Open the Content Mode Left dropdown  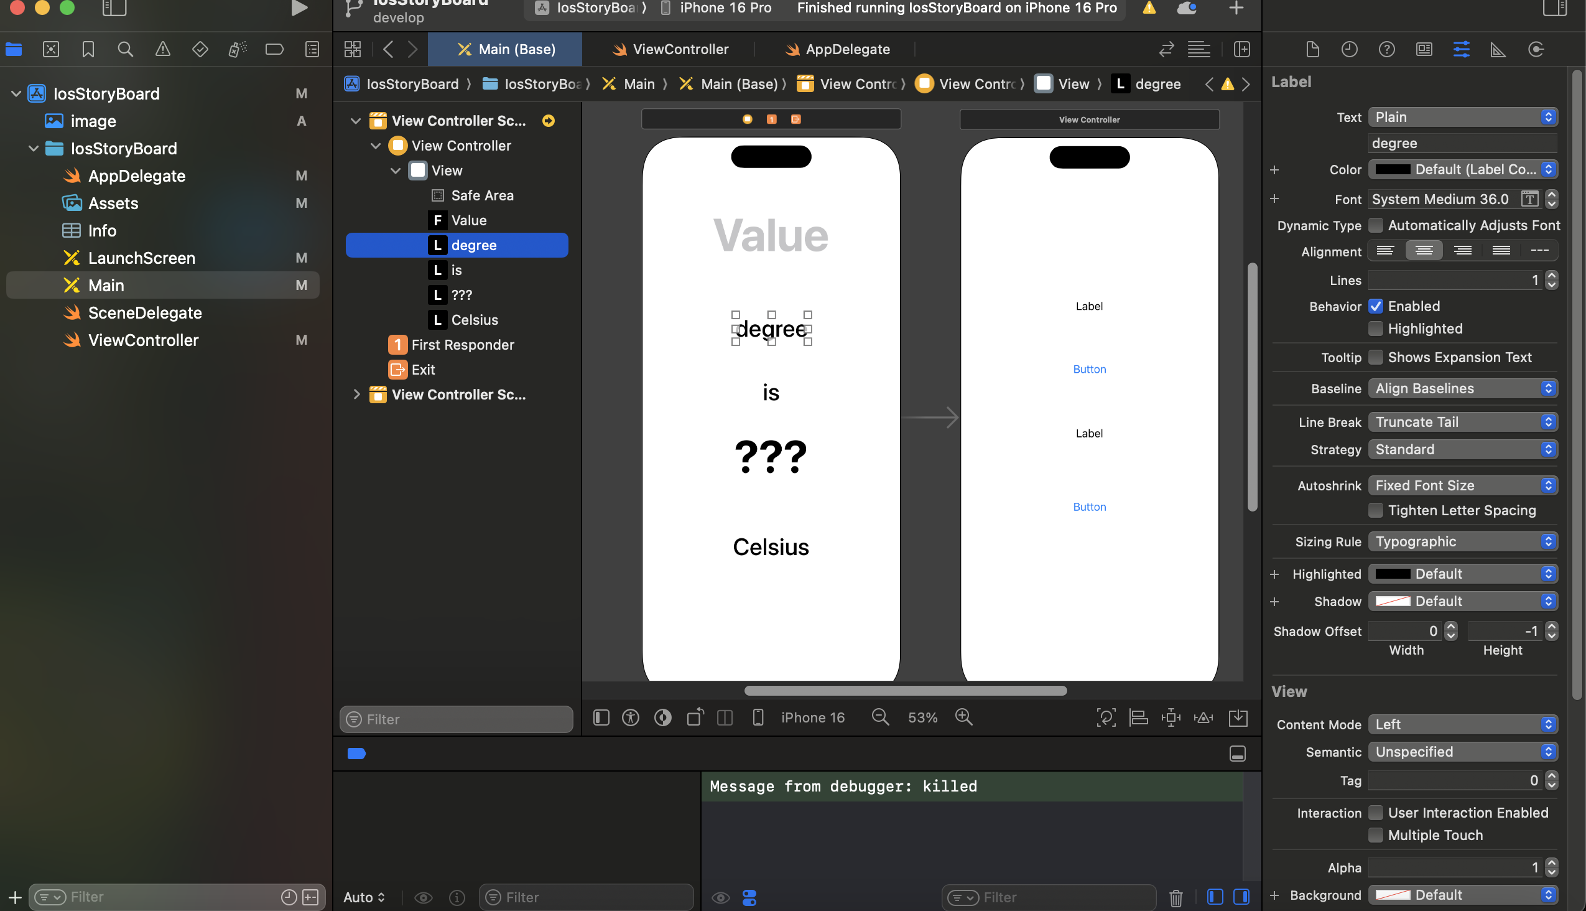tap(1463, 724)
